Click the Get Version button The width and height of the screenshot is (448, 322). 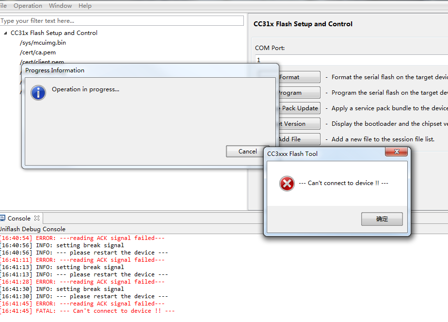(x=299, y=124)
